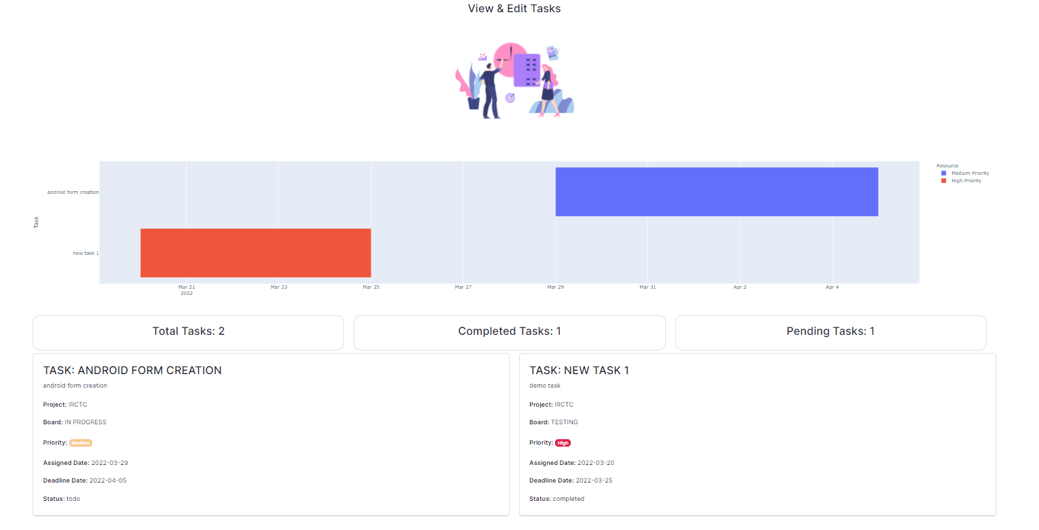The width and height of the screenshot is (1039, 530).
Task: Click the TESTING board value
Action: [x=565, y=422]
